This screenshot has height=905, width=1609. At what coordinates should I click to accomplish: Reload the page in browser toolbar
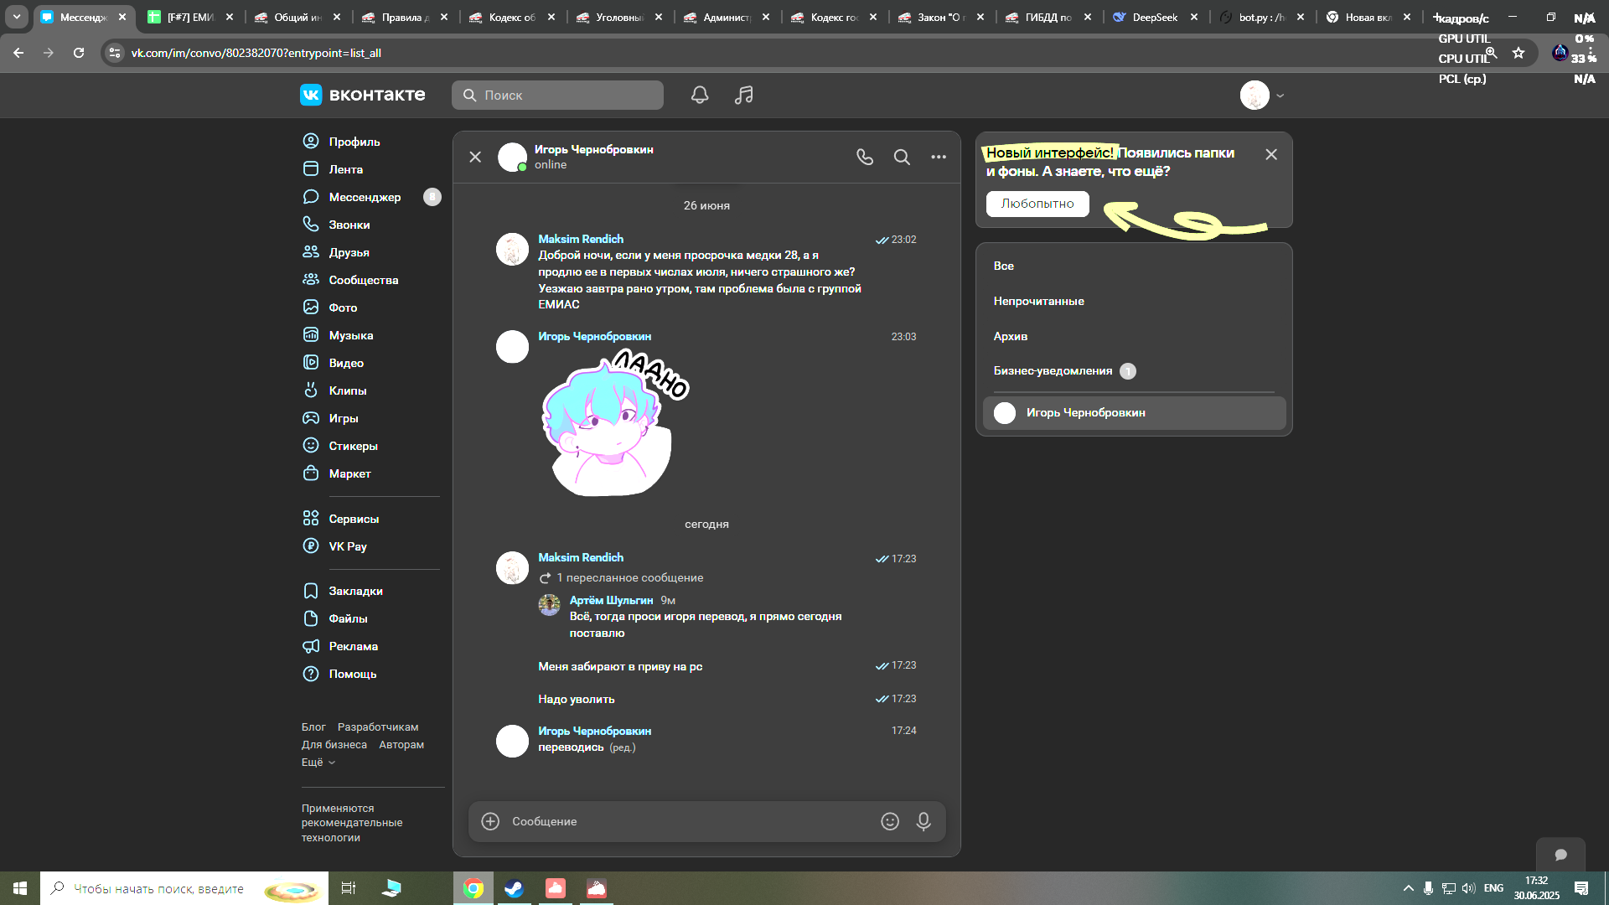79,53
